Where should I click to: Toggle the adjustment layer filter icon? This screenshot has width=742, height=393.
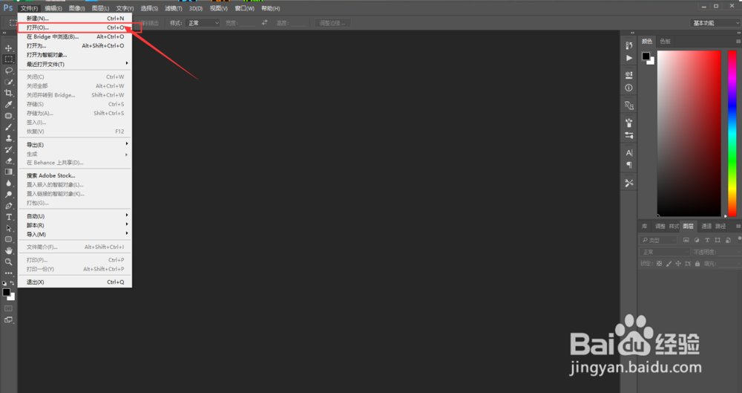(x=697, y=241)
